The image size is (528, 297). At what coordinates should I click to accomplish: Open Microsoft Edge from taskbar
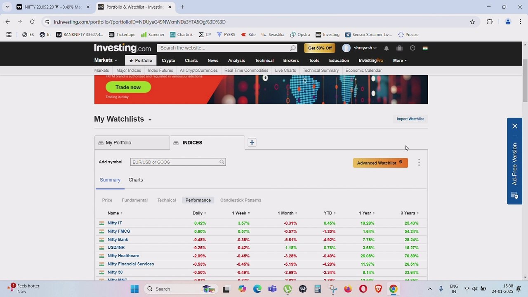click(x=257, y=289)
